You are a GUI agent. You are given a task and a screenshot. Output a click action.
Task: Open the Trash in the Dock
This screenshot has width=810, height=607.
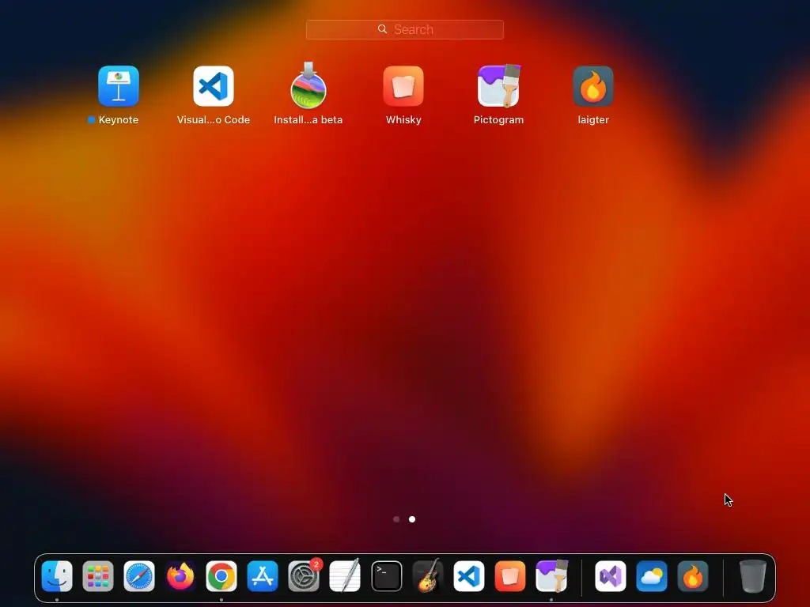point(753,576)
